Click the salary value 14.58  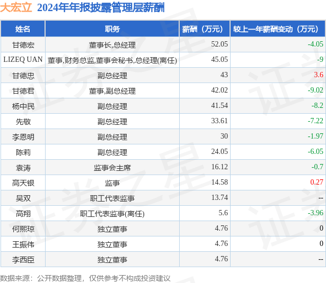(x=219, y=182)
